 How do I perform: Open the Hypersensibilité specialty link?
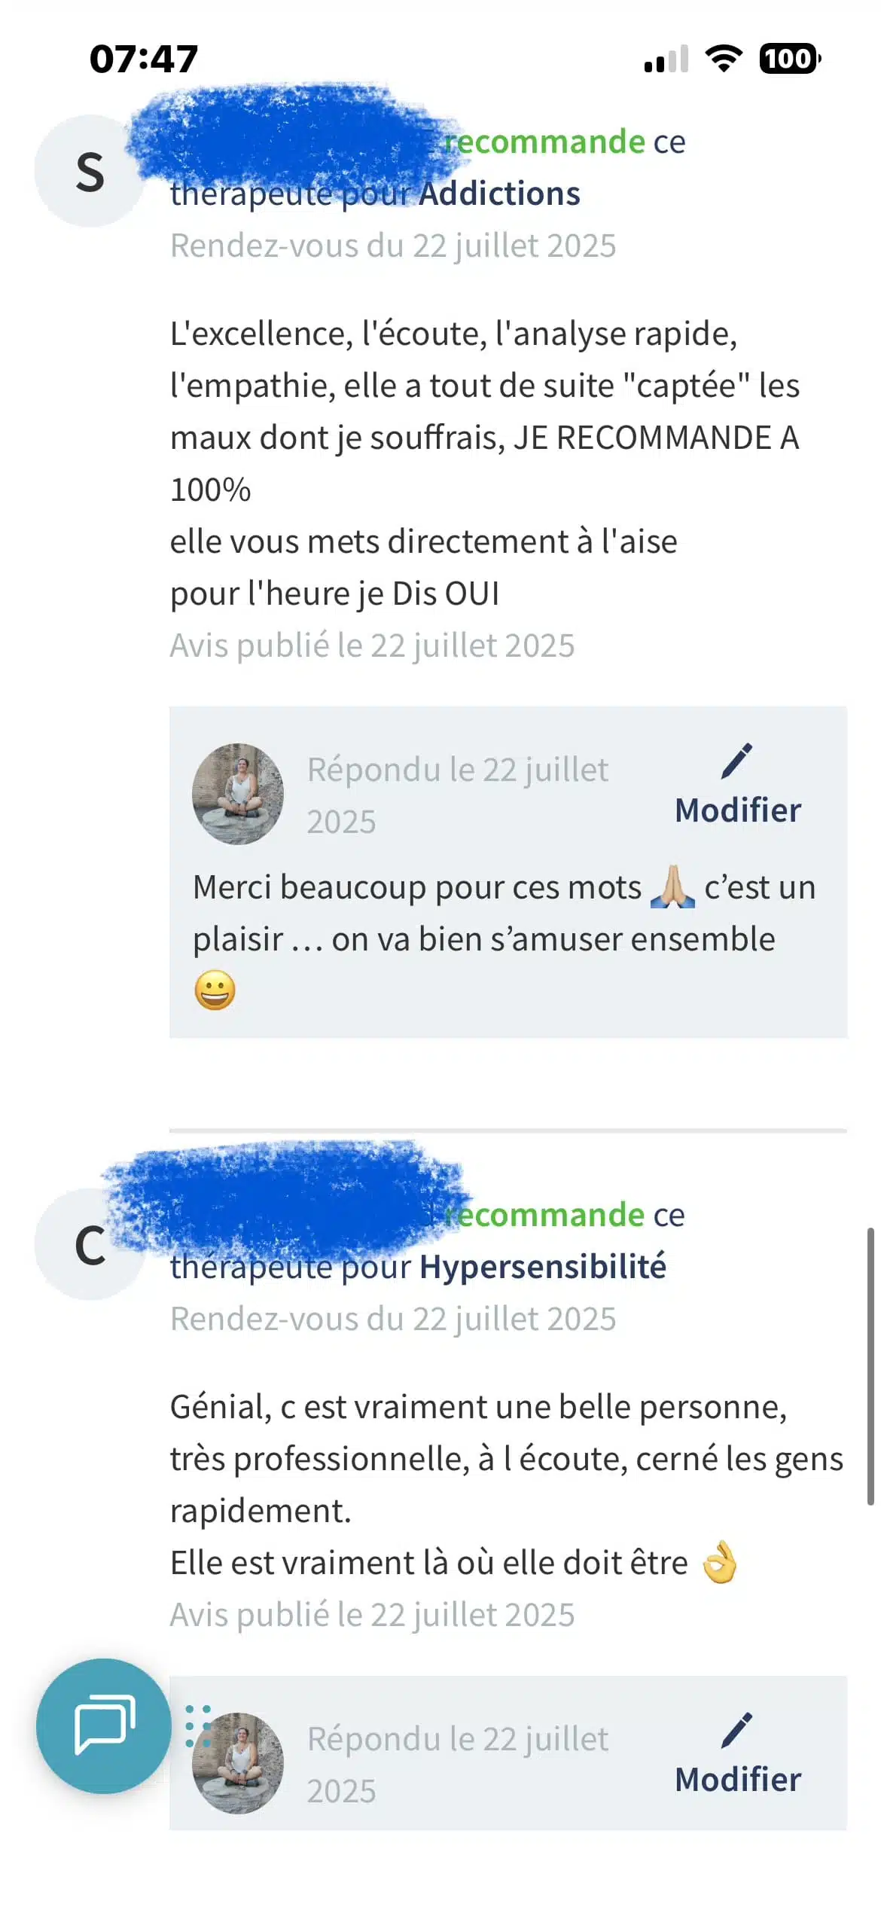coord(542,1267)
